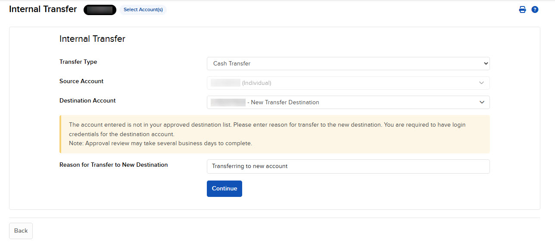Click the Reason for Transfer text field

tap(348, 166)
